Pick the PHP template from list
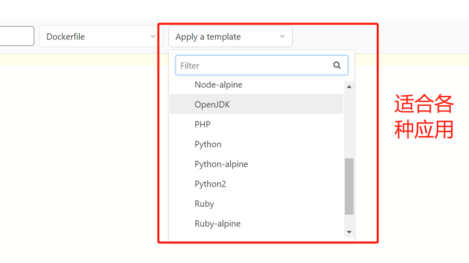Screen dimensions: 469x263 pos(202,124)
